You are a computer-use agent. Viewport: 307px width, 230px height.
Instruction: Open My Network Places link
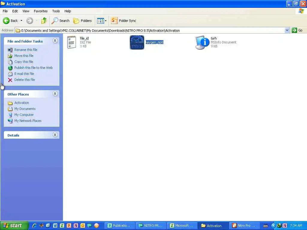pyautogui.click(x=28, y=121)
